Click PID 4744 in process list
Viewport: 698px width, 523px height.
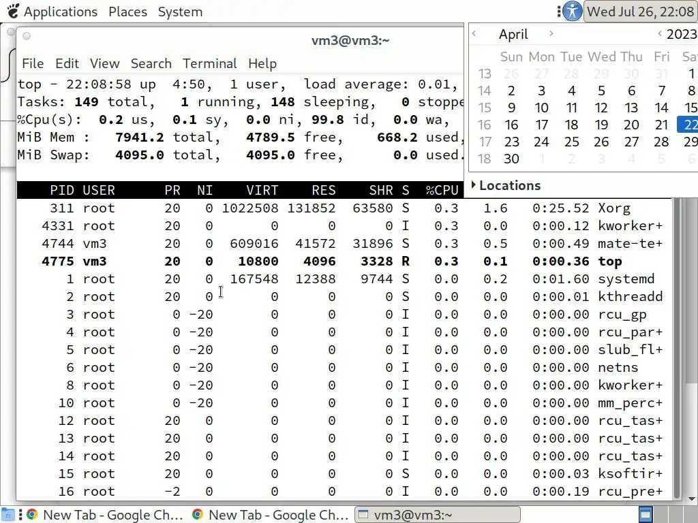[58, 244]
